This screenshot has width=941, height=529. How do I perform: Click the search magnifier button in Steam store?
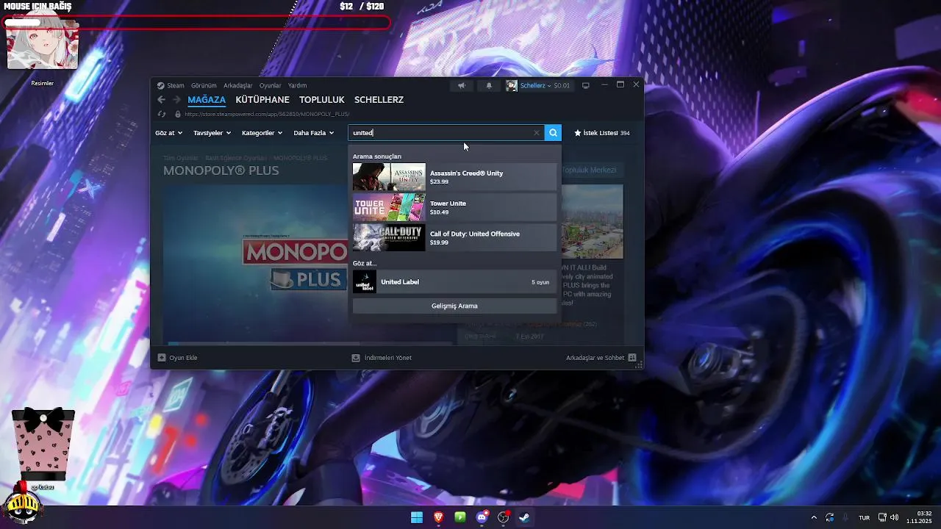coord(553,133)
